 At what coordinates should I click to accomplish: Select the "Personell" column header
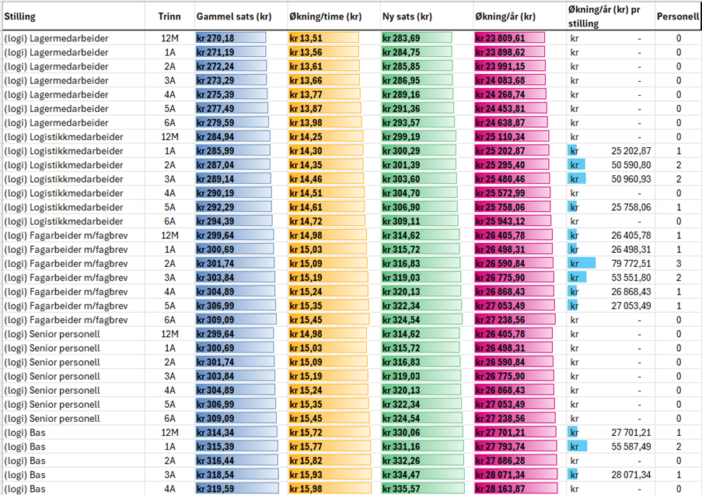tap(677, 16)
